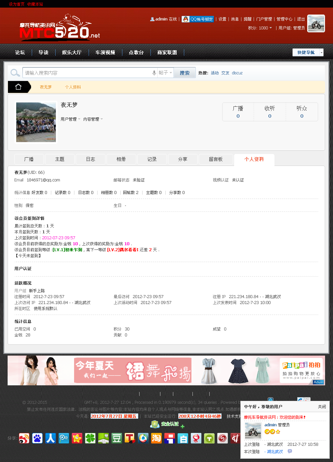
Task: Expand the 积分: 1080 points dropdown
Action: click(x=260, y=28)
